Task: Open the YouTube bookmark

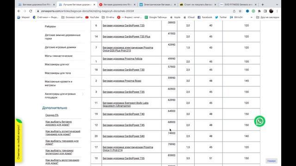Action: pyautogui.click(x=92, y=18)
